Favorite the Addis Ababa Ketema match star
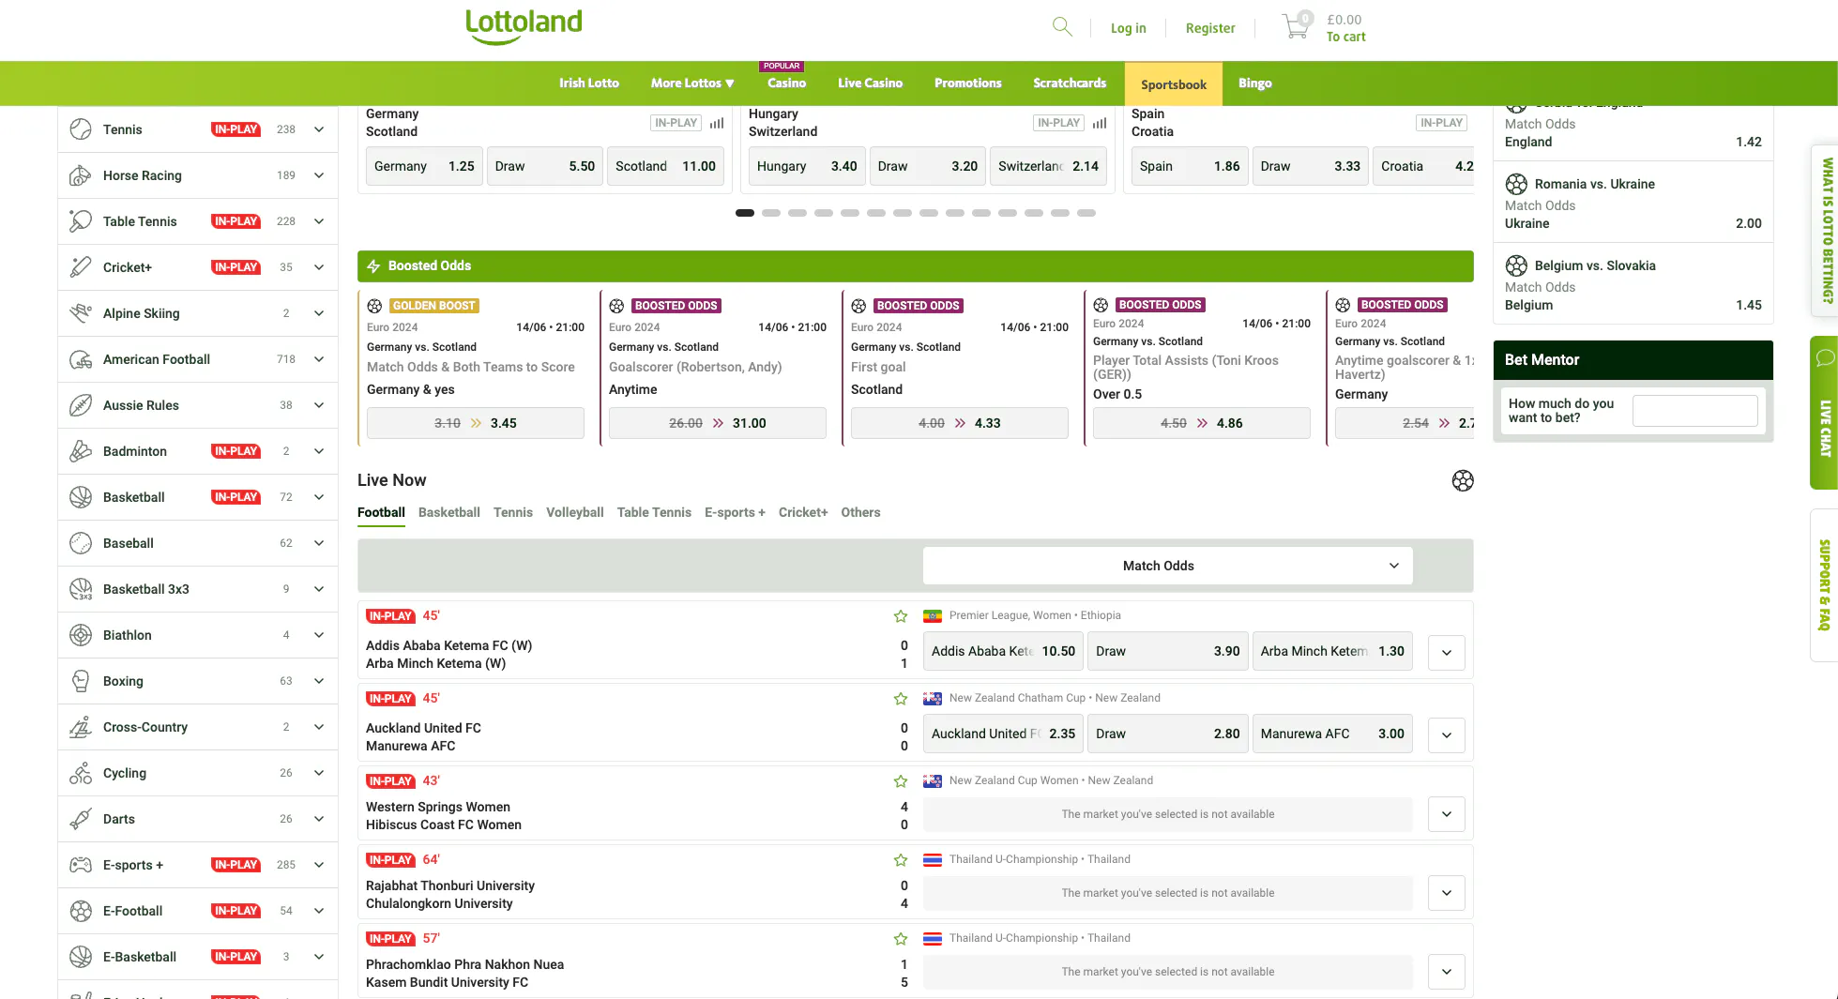 (901, 616)
